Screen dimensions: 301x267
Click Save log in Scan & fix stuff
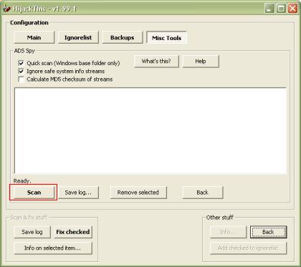click(x=32, y=232)
